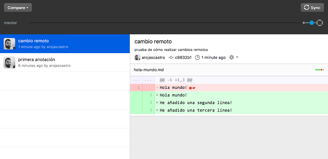Click the author avatar in commit details

pyautogui.click(x=137, y=57)
